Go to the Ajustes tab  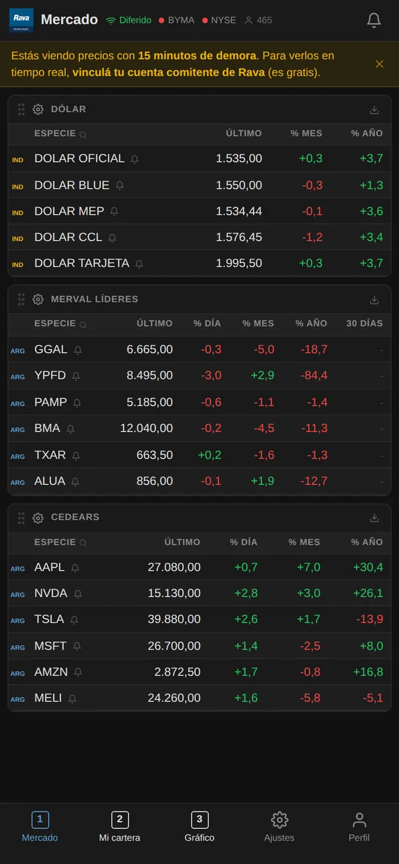pos(279,827)
